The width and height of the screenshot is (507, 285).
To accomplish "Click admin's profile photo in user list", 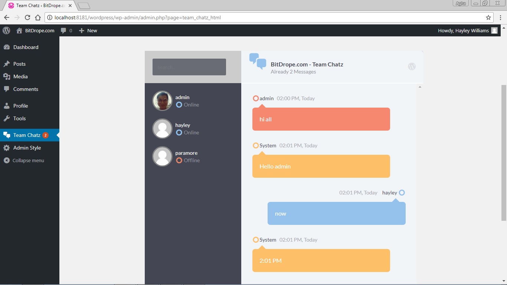I will pyautogui.click(x=162, y=101).
